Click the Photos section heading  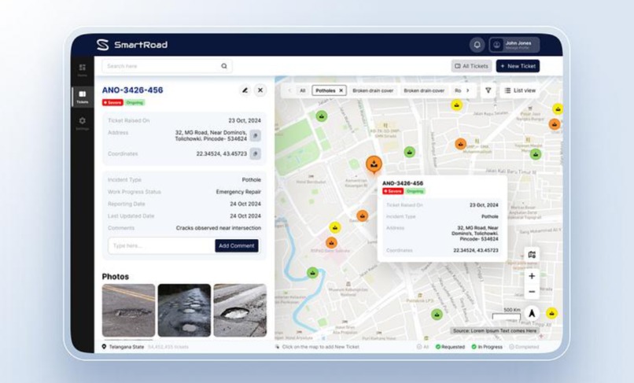click(115, 277)
